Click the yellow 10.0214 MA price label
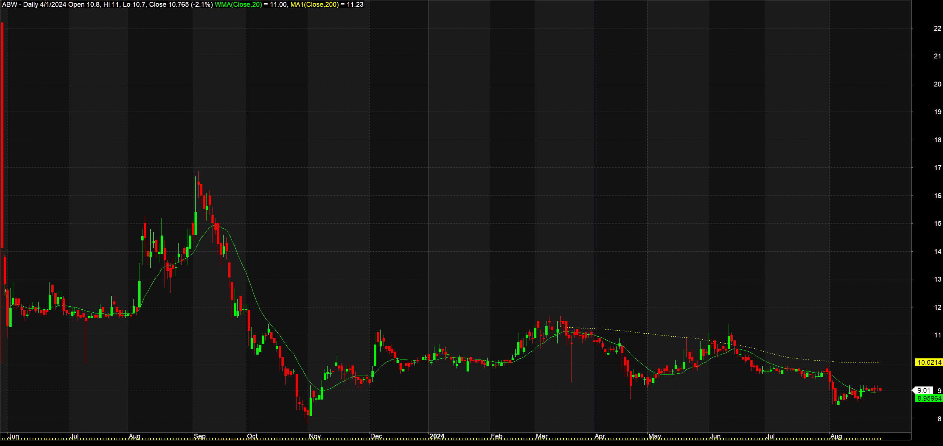The height and width of the screenshot is (446, 943). 928,362
